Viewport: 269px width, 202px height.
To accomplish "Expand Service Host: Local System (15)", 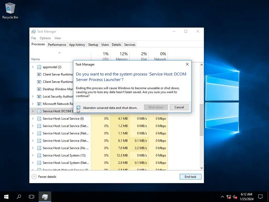I will tap(33, 155).
